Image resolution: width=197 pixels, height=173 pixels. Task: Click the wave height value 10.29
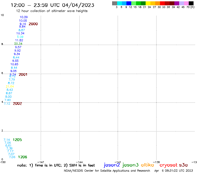point(24,17)
